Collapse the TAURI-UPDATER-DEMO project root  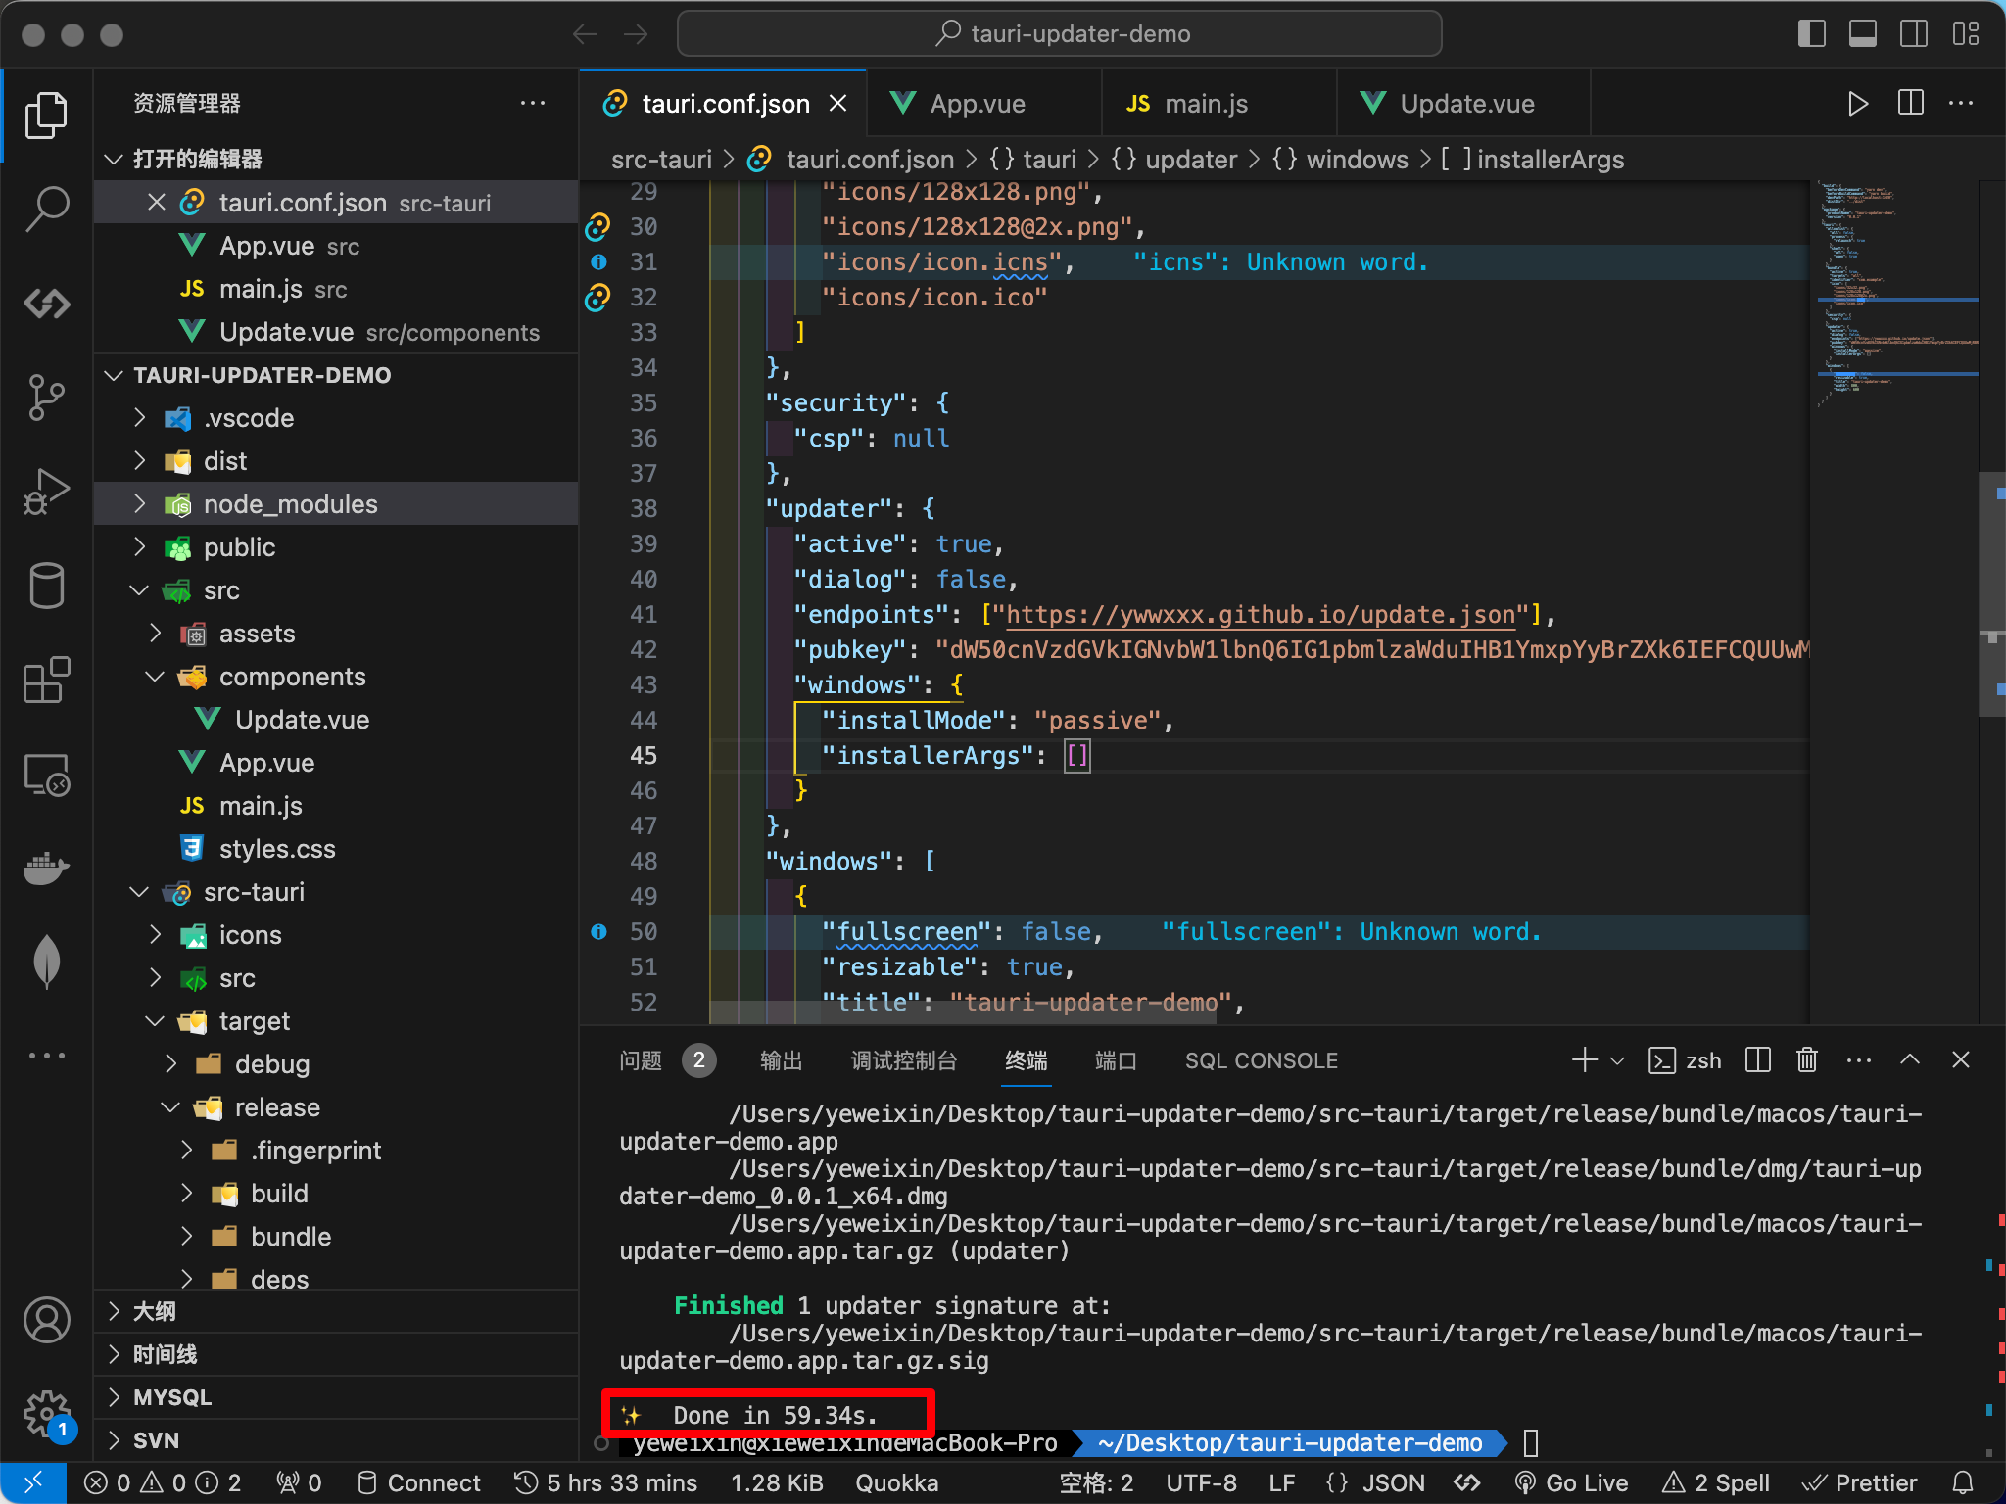[335, 375]
